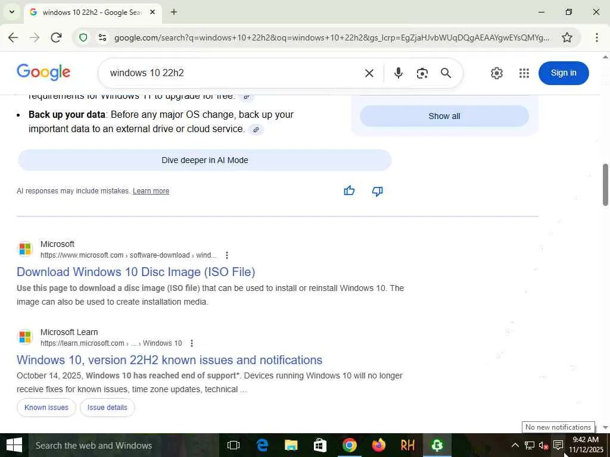Open source link icon after 'upgrade for free'
This screenshot has height=457, width=610.
[x=246, y=97]
